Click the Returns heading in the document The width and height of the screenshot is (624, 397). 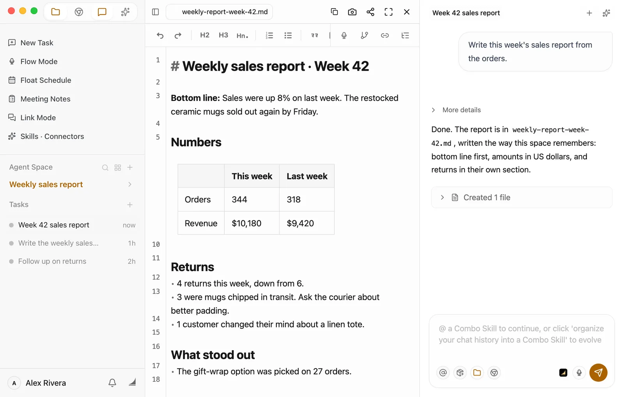pos(193,267)
